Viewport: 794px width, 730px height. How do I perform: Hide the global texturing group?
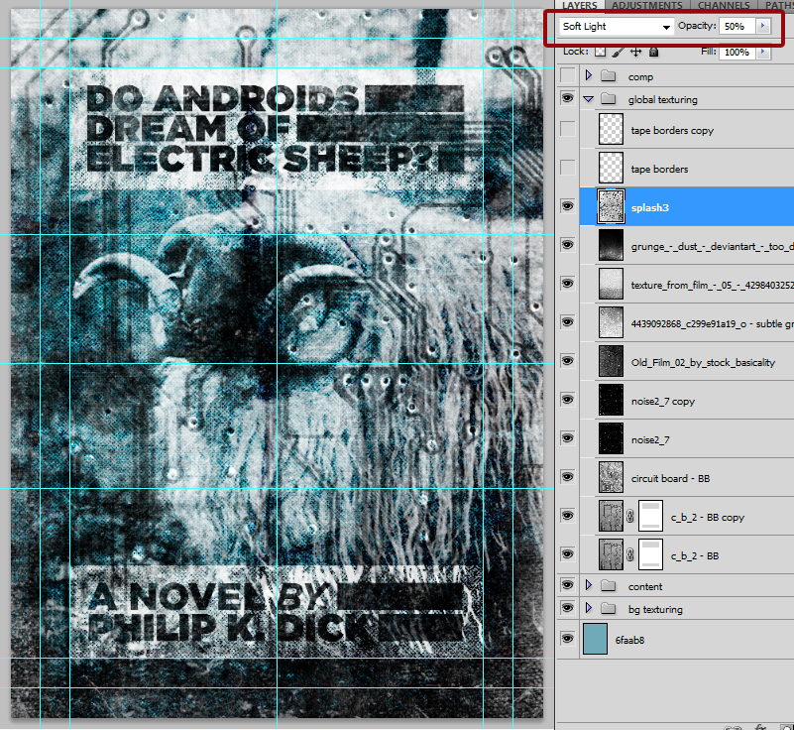[x=568, y=98]
